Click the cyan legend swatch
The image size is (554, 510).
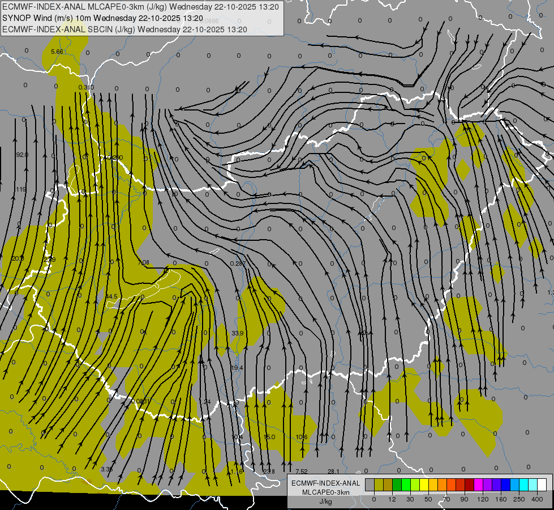524,485
